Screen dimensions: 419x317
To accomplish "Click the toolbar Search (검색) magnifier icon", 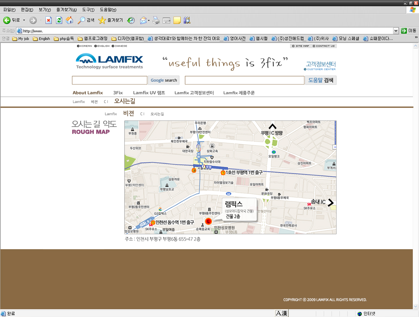I will [x=81, y=20].
